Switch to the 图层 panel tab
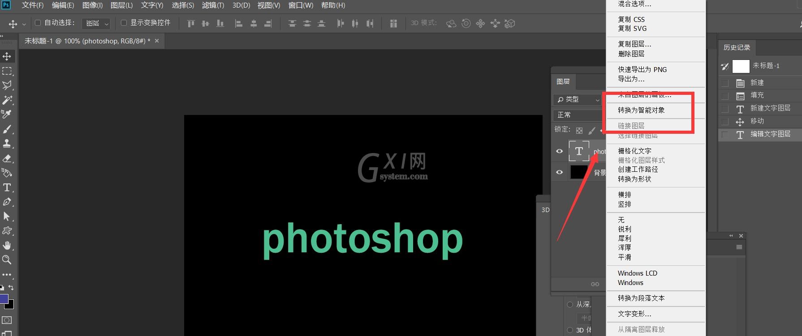This screenshot has height=336, width=802. [563, 81]
